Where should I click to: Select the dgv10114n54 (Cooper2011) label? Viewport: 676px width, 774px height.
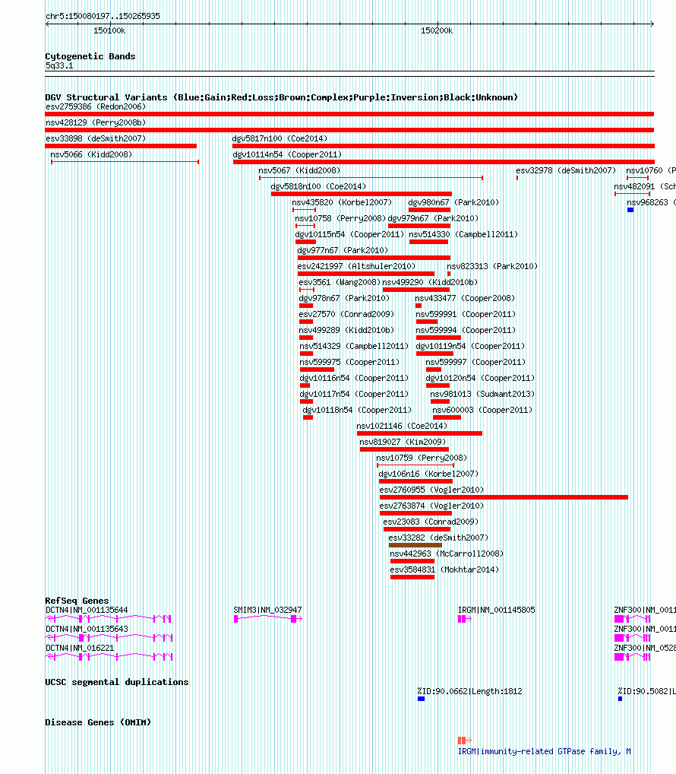(x=287, y=154)
